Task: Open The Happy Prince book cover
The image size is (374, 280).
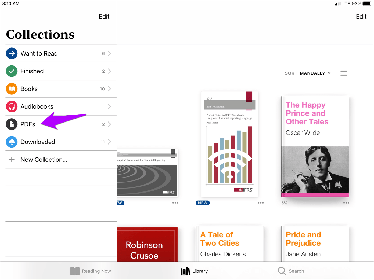Action: [x=315, y=146]
